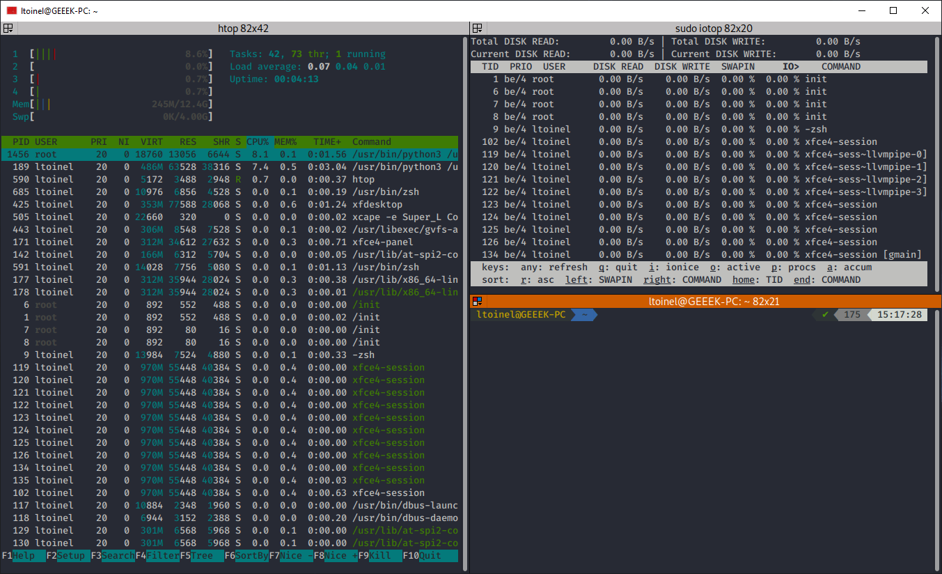942x574 pixels.
Task: Select the /usr/bin/dbus-daemo process row
Action: (230, 518)
